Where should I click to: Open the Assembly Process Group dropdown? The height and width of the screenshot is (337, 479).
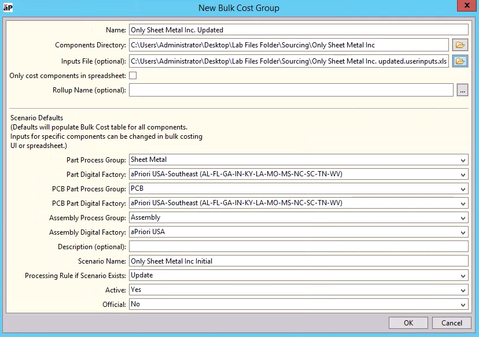tap(463, 218)
